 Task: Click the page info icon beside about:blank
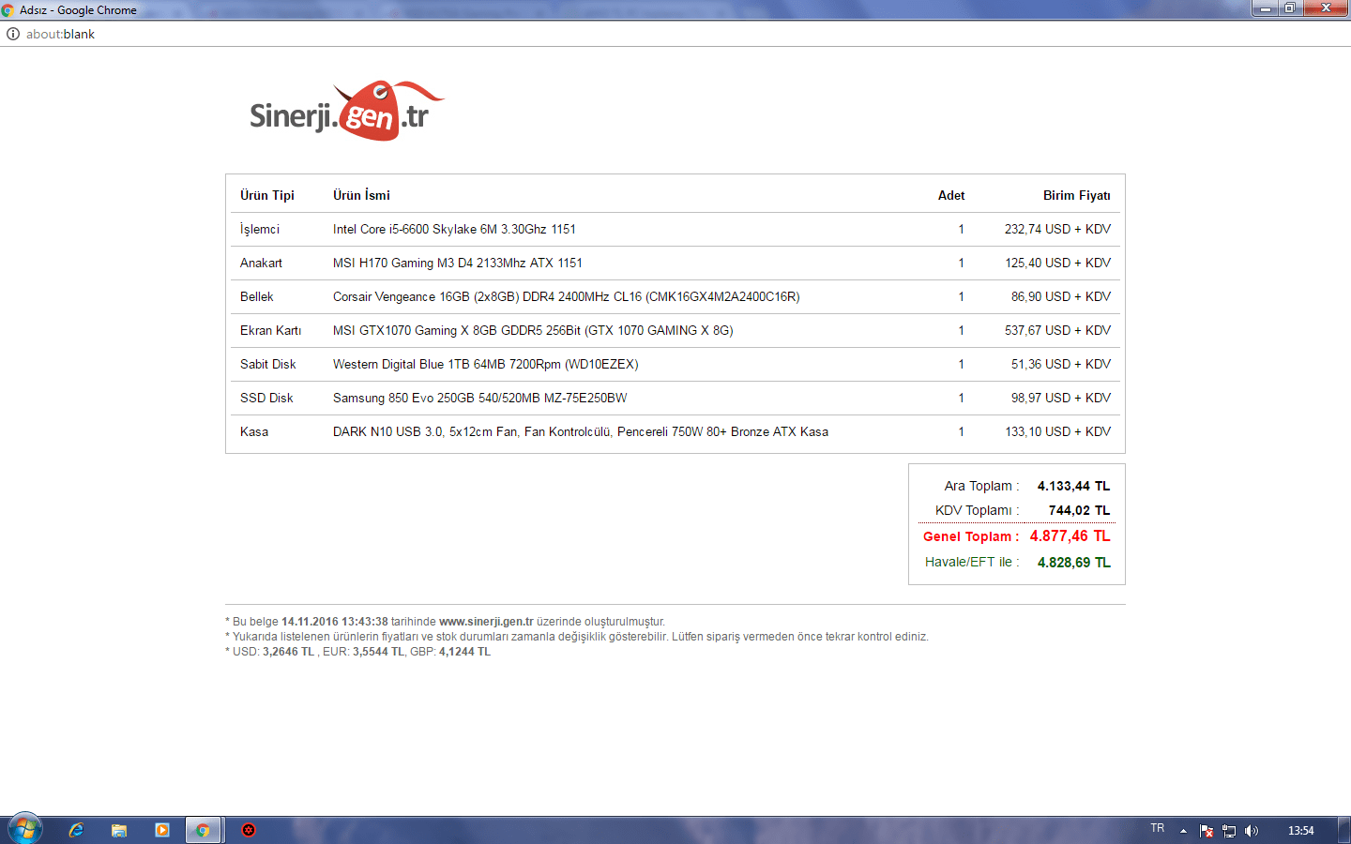click(x=13, y=34)
